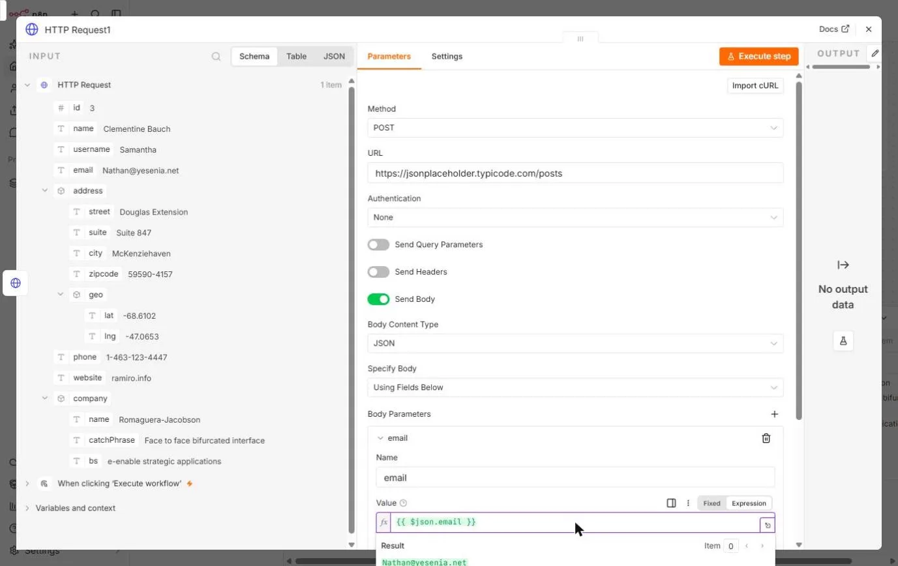Click the fx expression icon
Image resolution: width=898 pixels, height=566 pixels.
click(x=384, y=522)
